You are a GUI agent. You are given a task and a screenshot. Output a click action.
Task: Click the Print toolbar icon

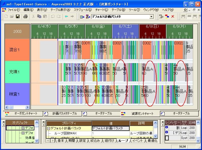coord(26,16)
